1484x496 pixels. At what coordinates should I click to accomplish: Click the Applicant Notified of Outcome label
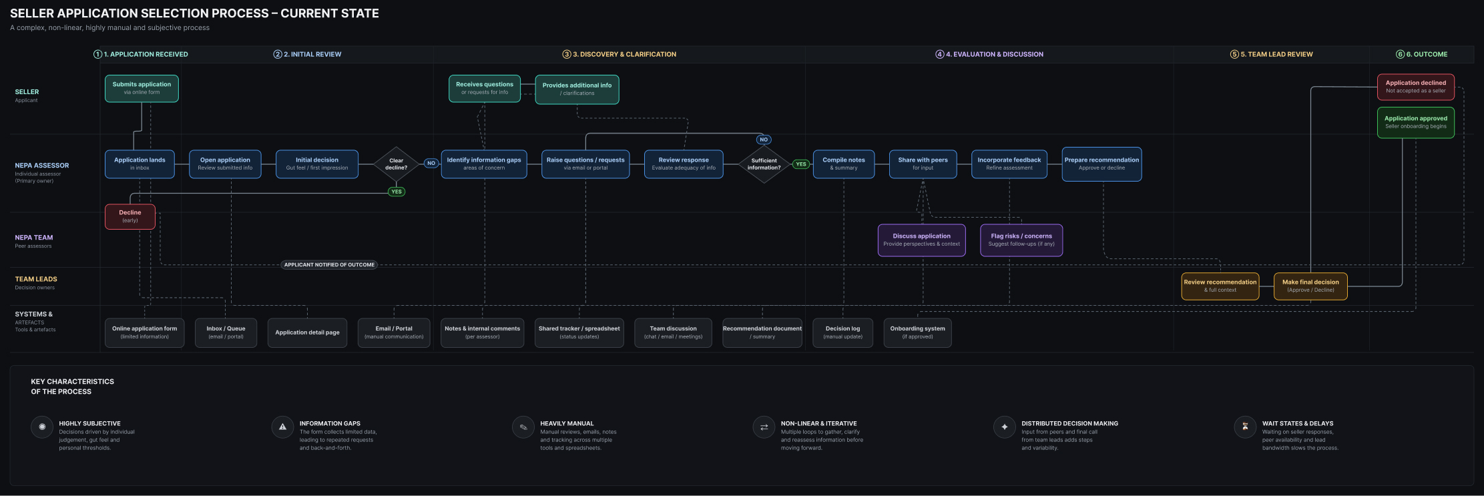tap(329, 264)
